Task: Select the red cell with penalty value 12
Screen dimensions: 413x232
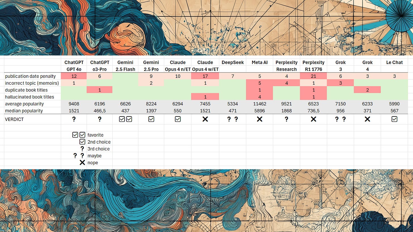Action: (x=74, y=76)
